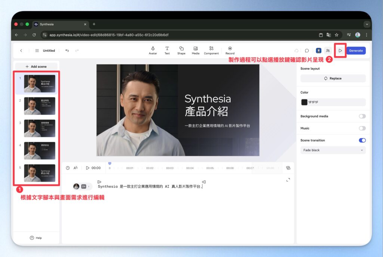Open the collaborators sharing icon
The height and width of the screenshot is (257, 383).
click(x=328, y=50)
